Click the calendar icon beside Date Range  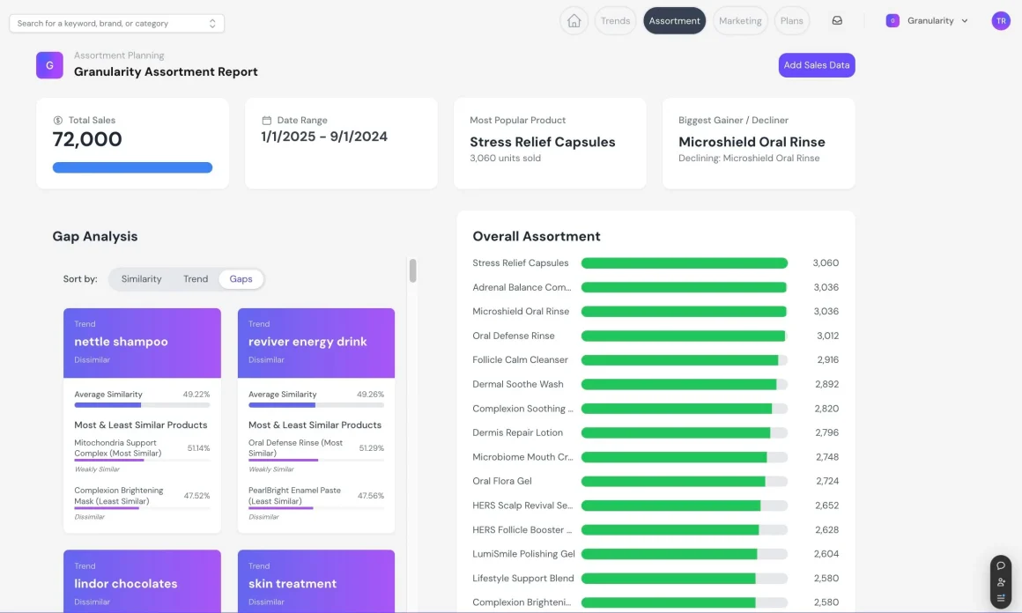point(266,121)
